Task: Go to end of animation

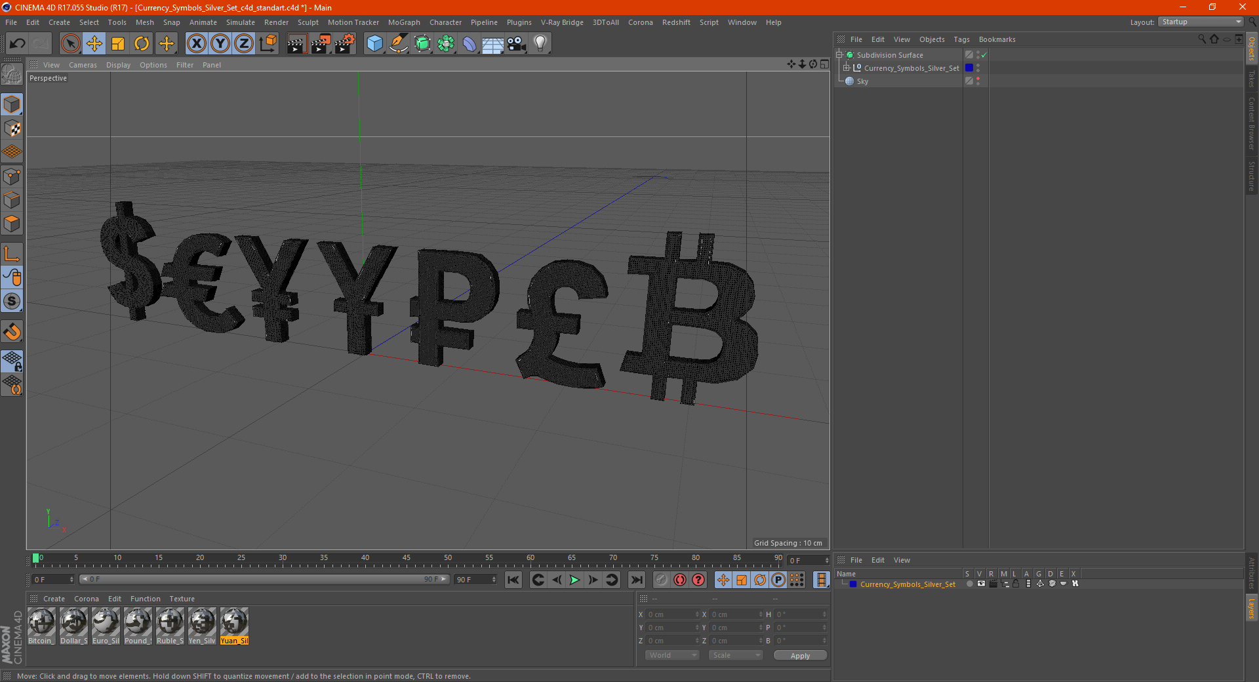Action: [636, 580]
